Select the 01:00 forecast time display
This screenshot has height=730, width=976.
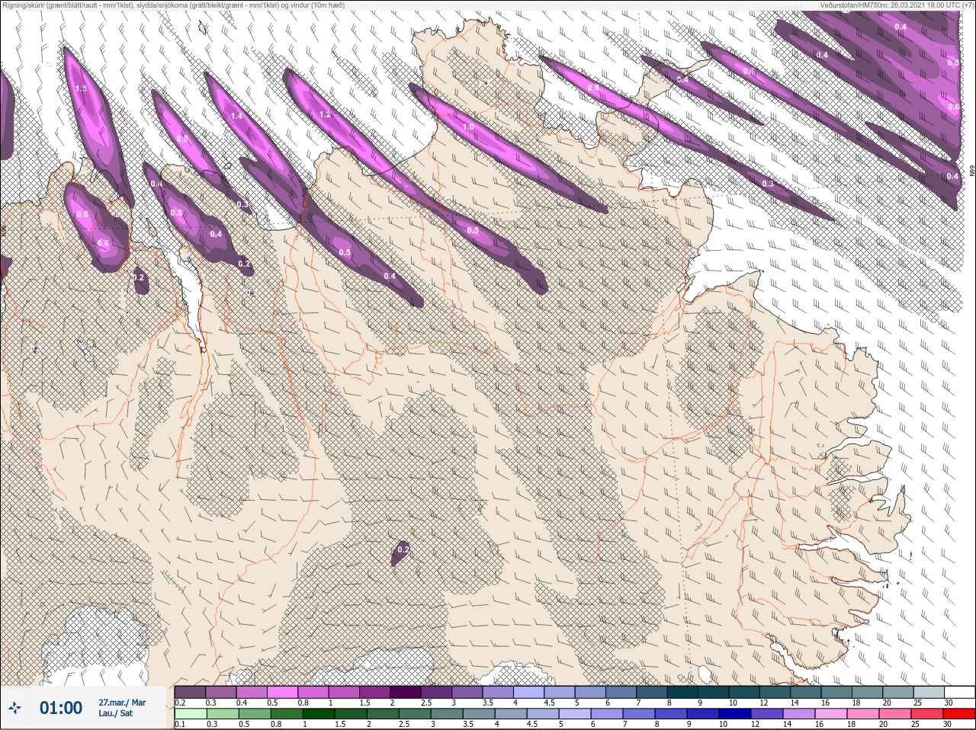coord(61,708)
